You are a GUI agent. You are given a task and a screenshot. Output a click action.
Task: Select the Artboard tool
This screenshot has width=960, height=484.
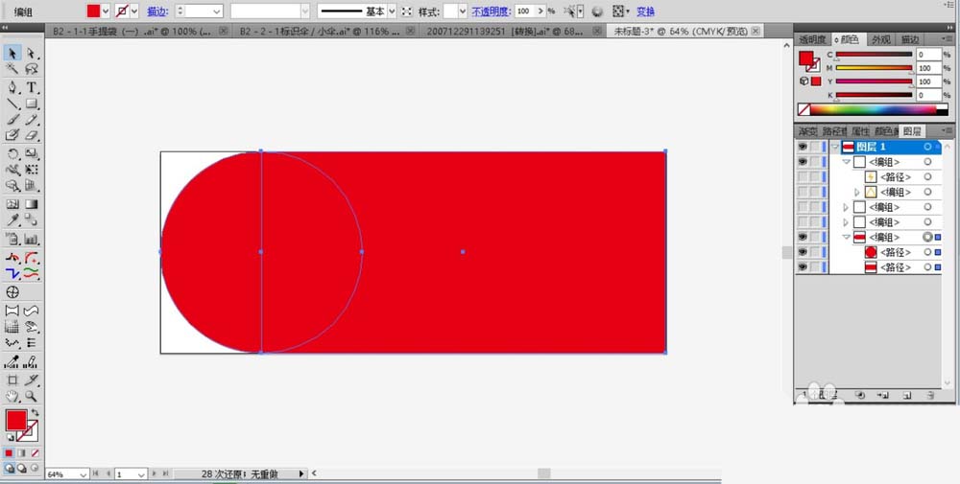12,380
